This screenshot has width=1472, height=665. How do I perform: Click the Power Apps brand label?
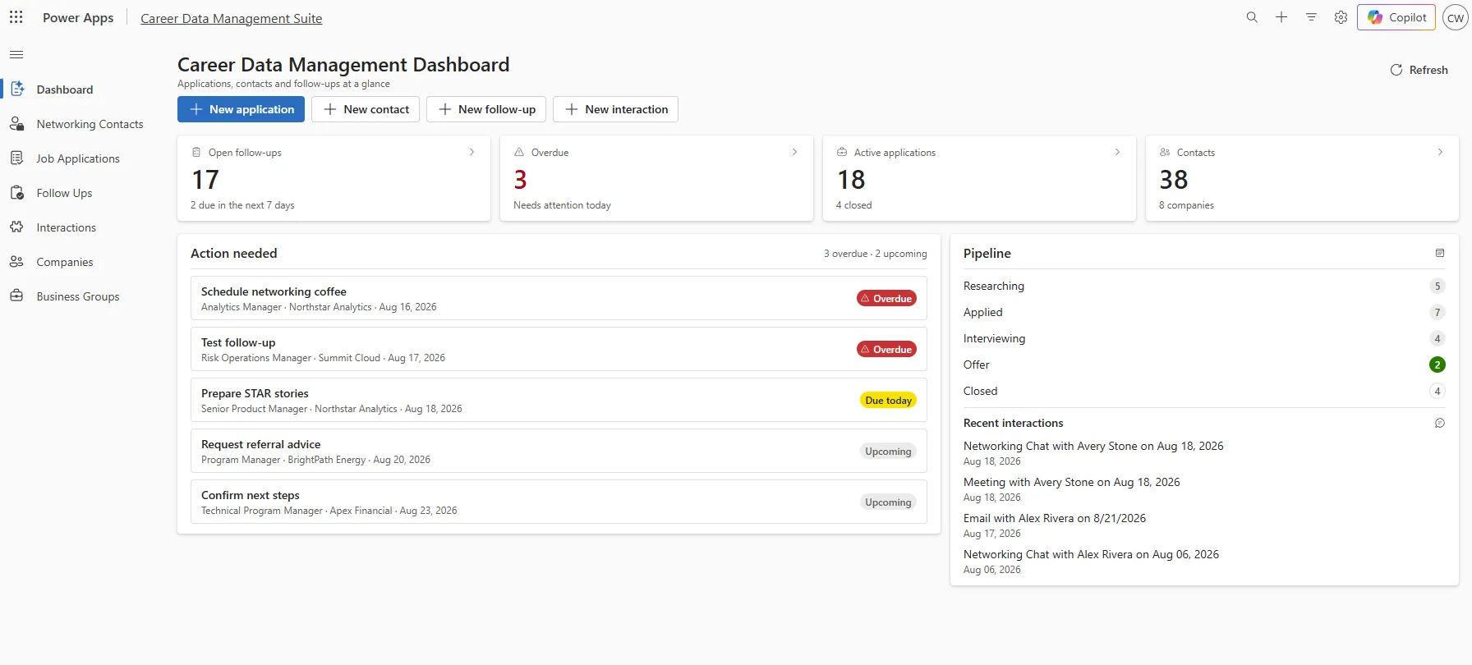tap(78, 18)
